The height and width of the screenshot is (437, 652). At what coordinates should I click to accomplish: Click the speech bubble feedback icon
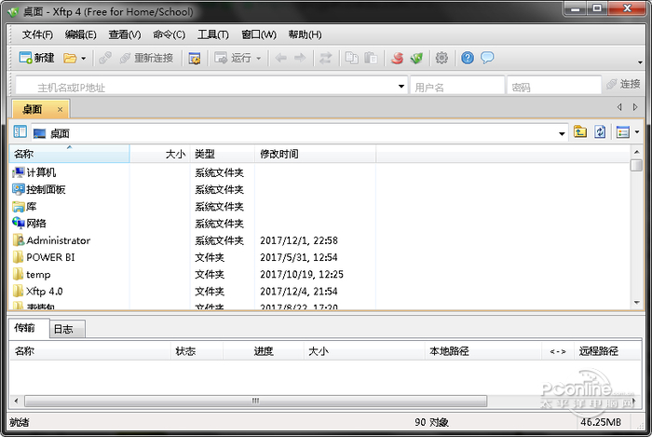pos(486,58)
